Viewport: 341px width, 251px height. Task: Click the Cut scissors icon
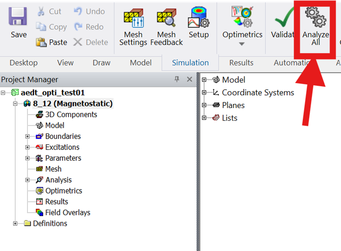click(41, 11)
